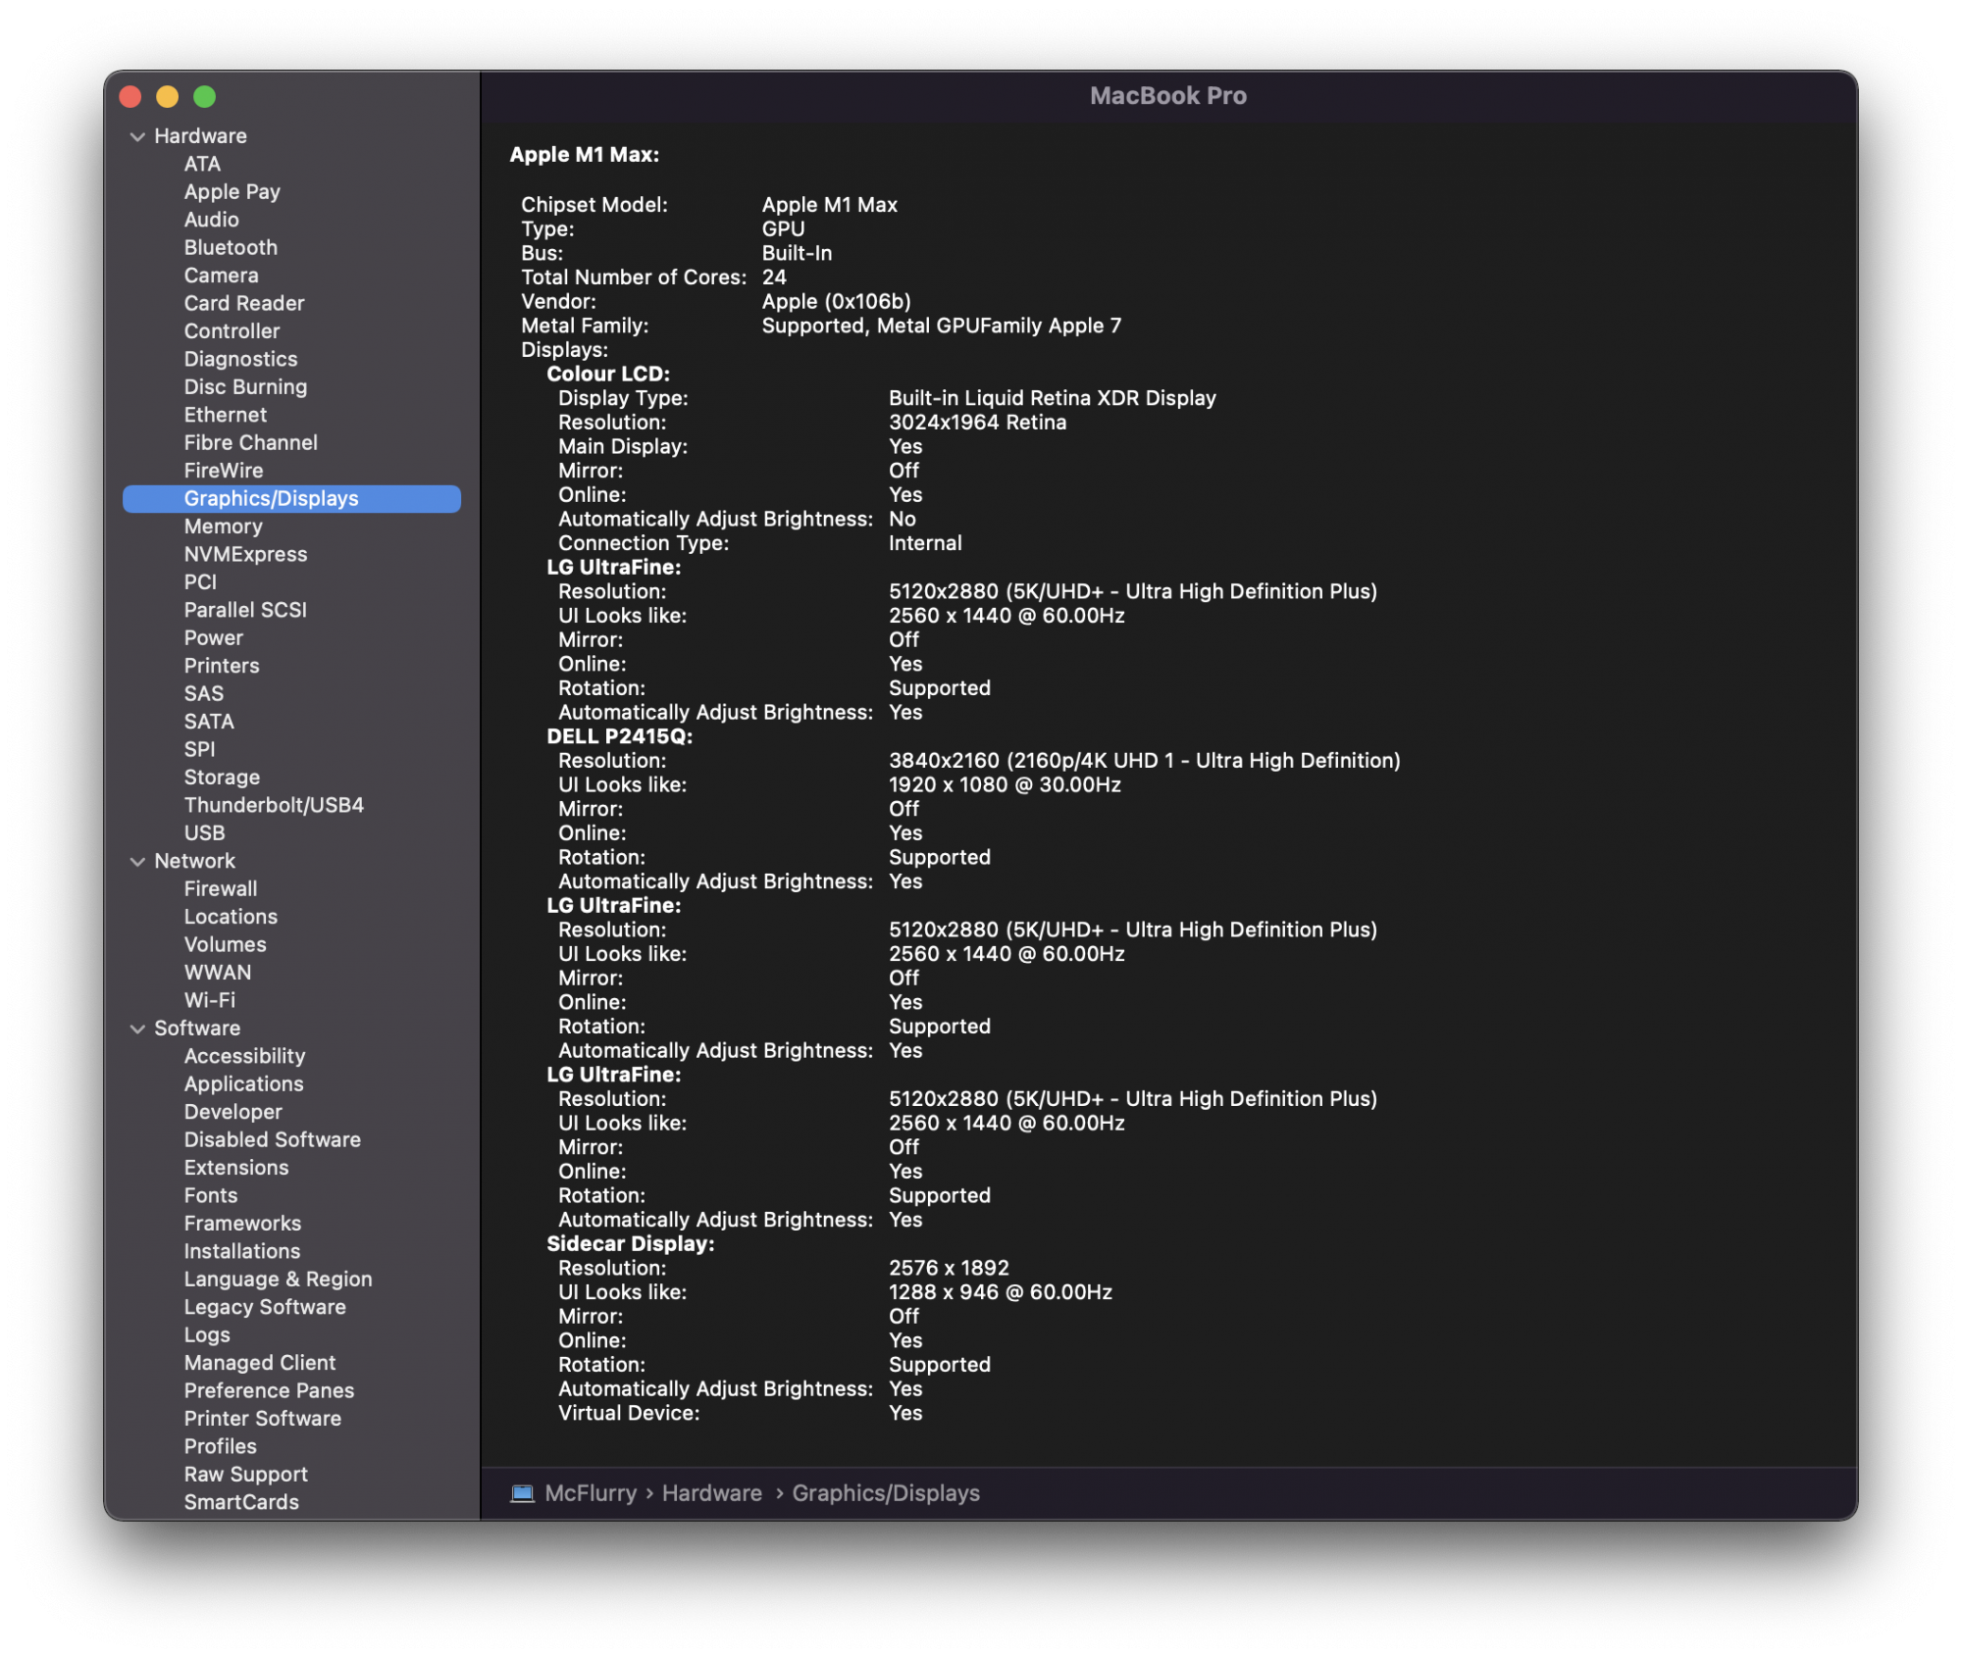
Task: Select the highlighted Graphics/Displays item
Action: (x=291, y=498)
